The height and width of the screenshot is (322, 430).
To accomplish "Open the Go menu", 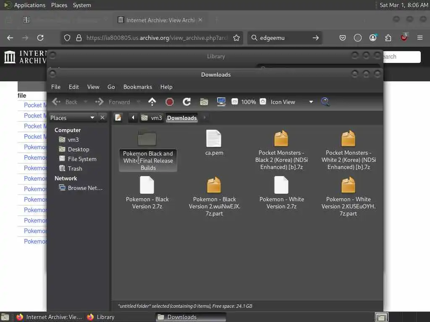I will [x=111, y=87].
